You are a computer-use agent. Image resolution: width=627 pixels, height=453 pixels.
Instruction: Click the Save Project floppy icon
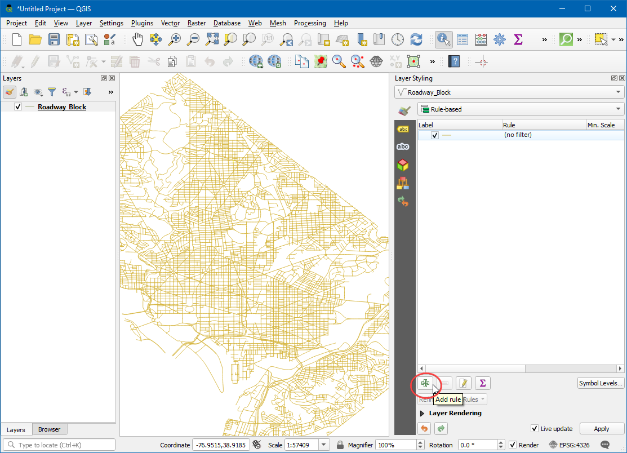point(54,39)
